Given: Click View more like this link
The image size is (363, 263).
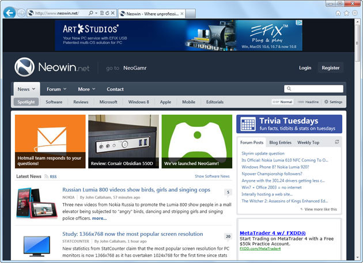Looking at the screenshot, I should pyautogui.click(x=320, y=209).
